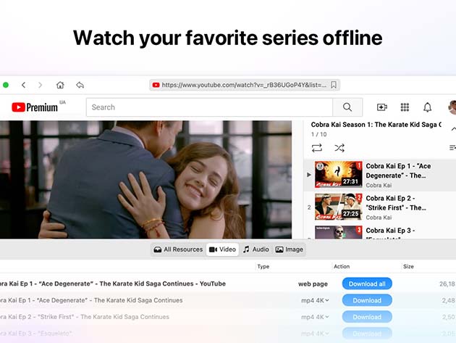
Task: Click the play marker beside Ep 1
Action: coord(309,175)
